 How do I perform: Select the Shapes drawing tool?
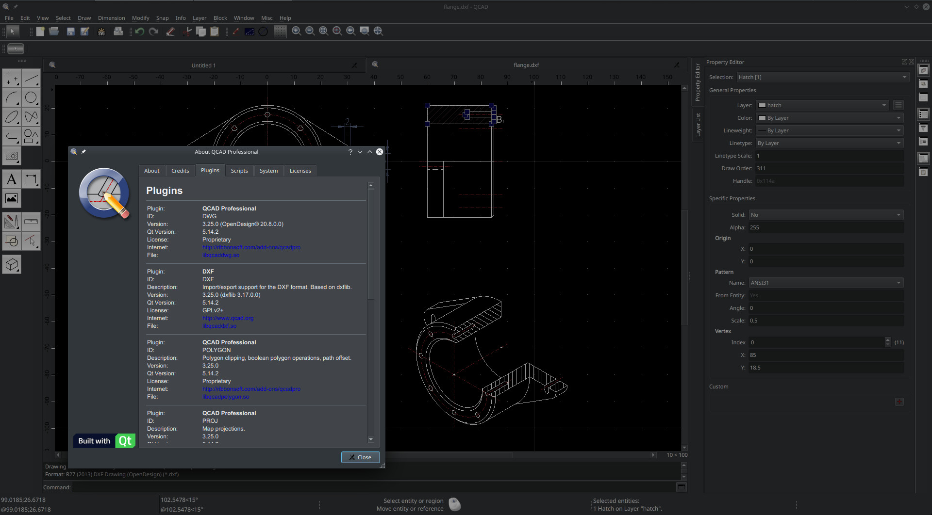click(x=31, y=136)
